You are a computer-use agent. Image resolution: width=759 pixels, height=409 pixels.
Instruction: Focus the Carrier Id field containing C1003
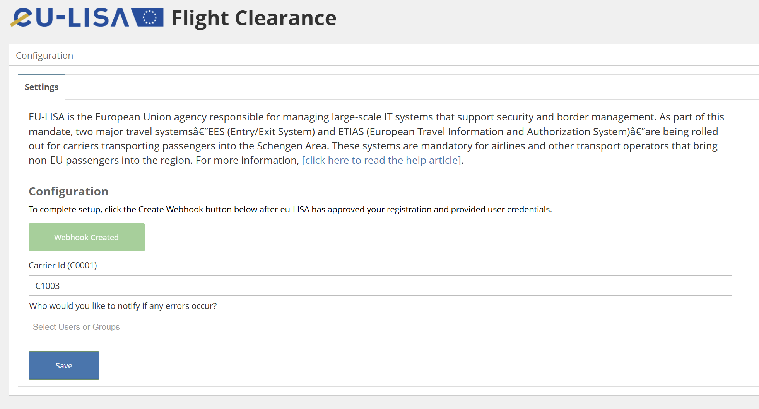point(380,286)
